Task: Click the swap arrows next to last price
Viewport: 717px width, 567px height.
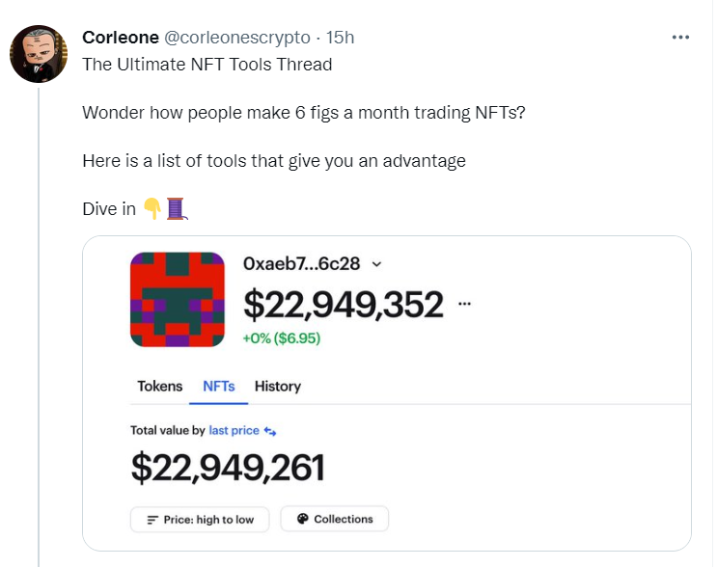Action: click(x=270, y=431)
